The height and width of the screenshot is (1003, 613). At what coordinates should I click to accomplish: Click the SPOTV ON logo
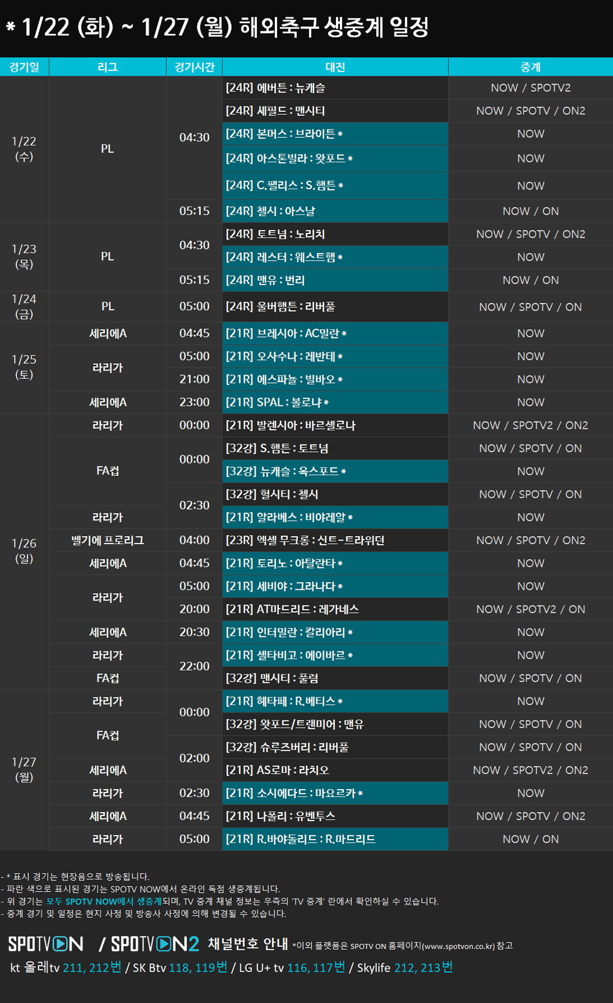46,944
